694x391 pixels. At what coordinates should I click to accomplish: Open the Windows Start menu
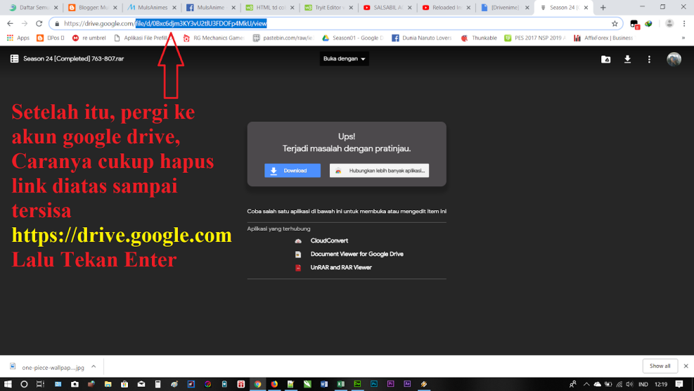[8, 384]
